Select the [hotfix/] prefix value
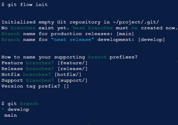This screenshot has height=125, width=178. coord(68,74)
